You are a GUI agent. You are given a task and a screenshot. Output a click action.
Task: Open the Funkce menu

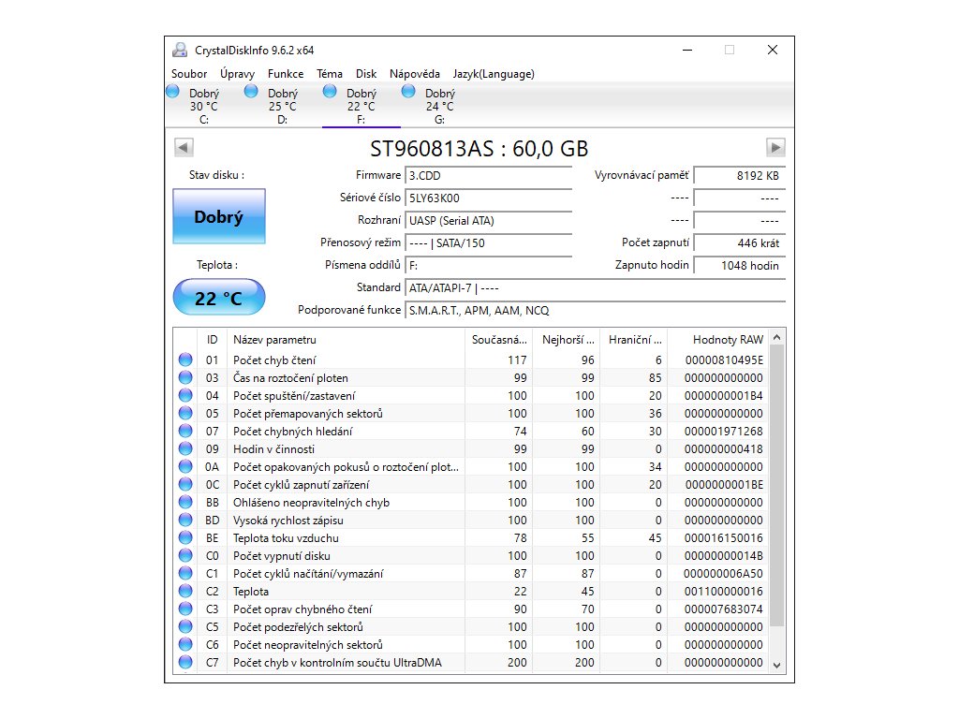click(x=285, y=74)
